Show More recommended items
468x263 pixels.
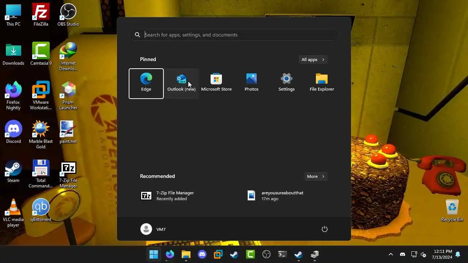click(316, 176)
